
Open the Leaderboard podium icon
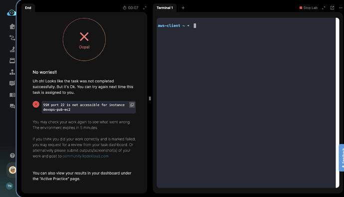12,72
